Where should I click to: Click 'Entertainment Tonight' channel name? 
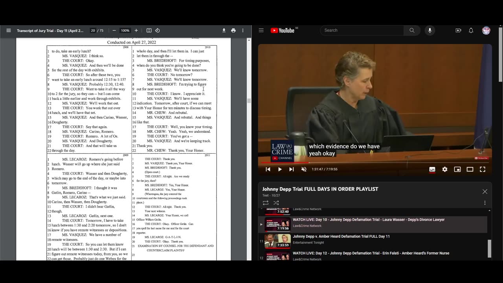point(308,243)
